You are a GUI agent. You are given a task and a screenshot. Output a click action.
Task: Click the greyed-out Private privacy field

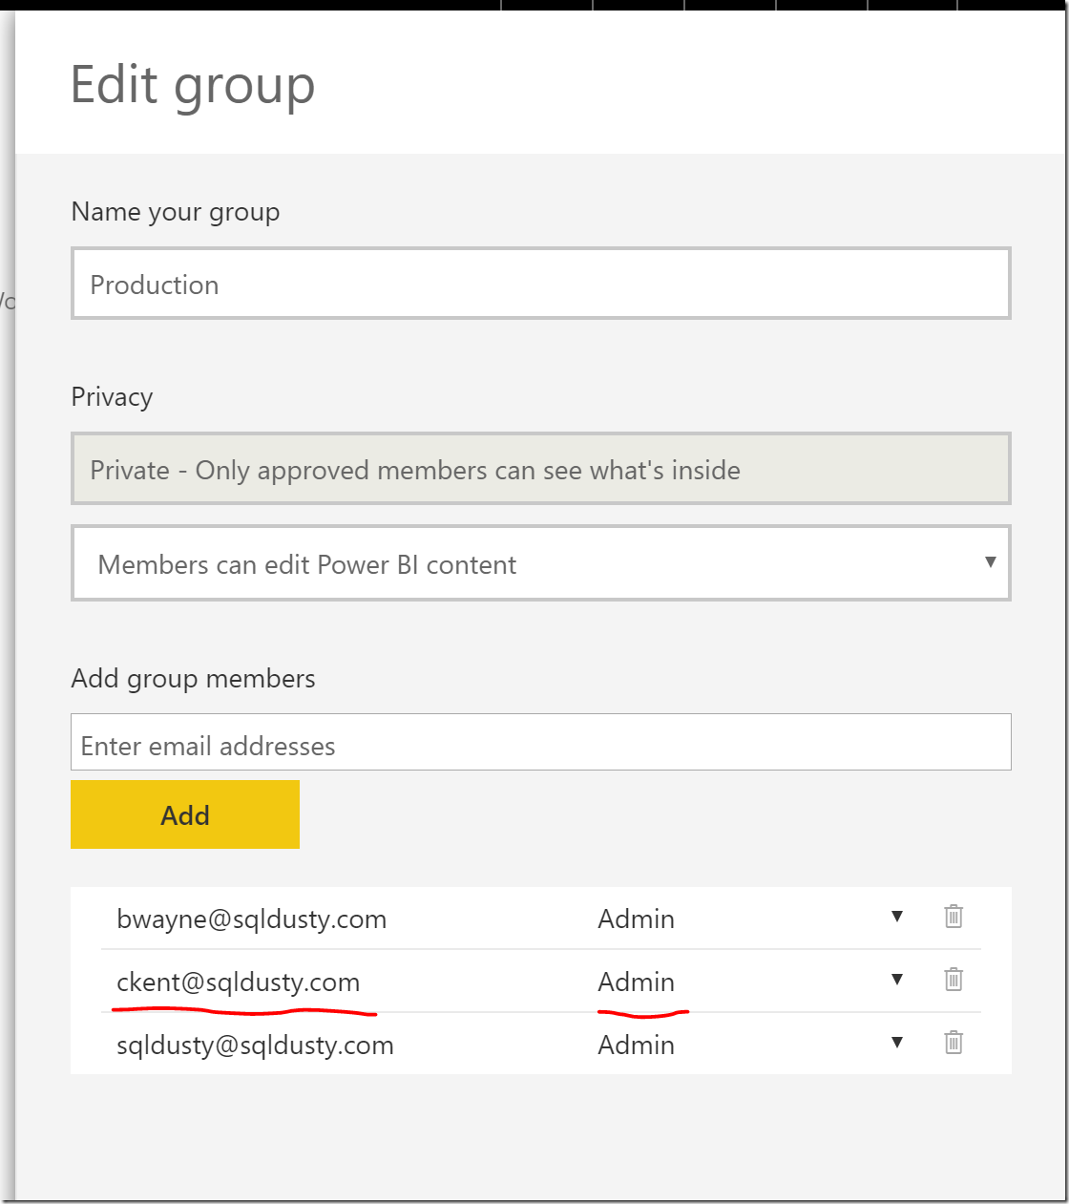(540, 470)
